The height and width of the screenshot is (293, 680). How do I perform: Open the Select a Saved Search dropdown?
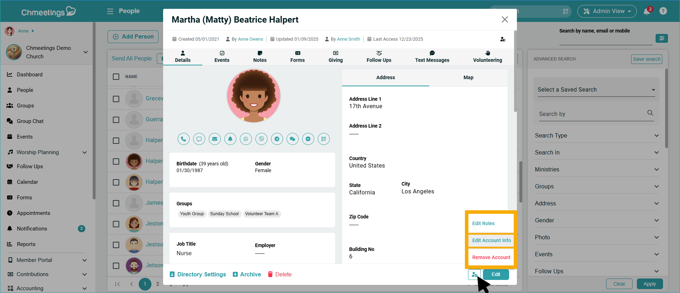click(596, 90)
